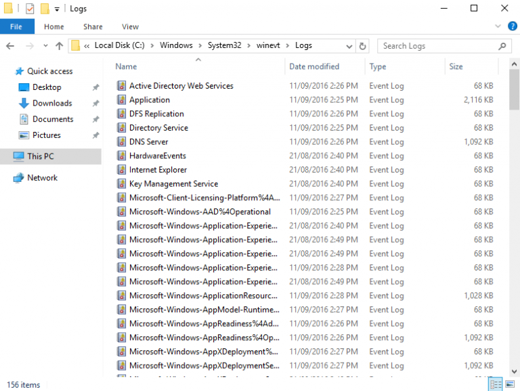The width and height of the screenshot is (520, 391).
Task: Click the HardwareEvents log file icon
Action: coord(121,156)
